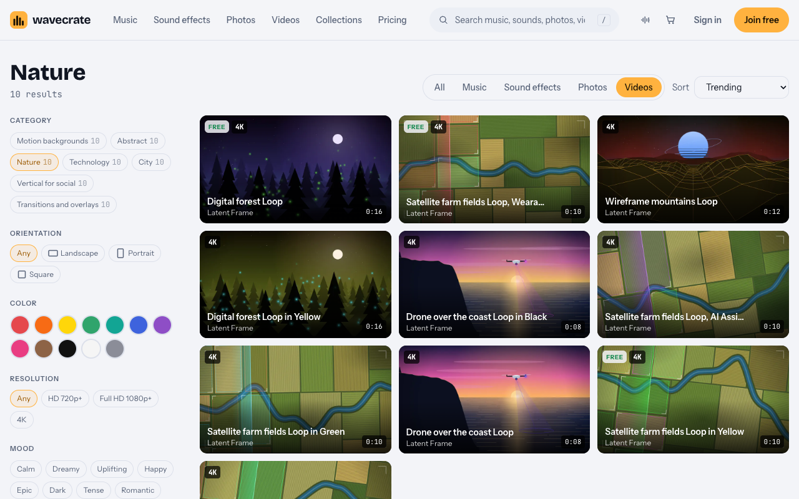Select Motion backgrounds category chip

[x=58, y=141]
